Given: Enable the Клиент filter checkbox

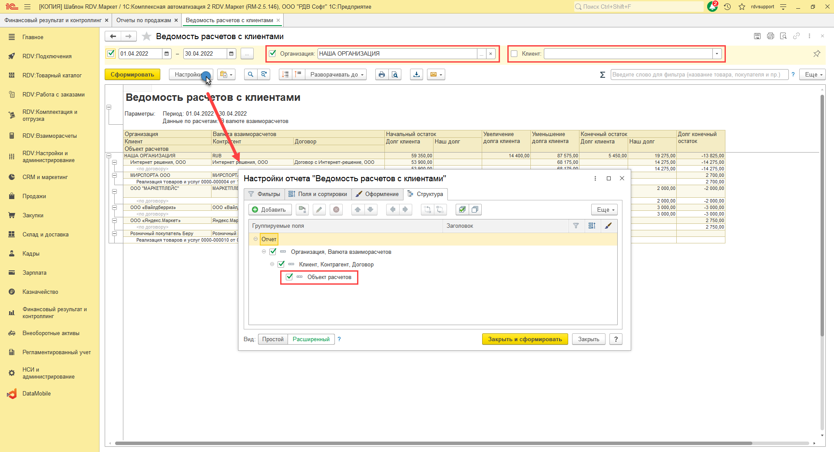Looking at the screenshot, I should click(514, 54).
